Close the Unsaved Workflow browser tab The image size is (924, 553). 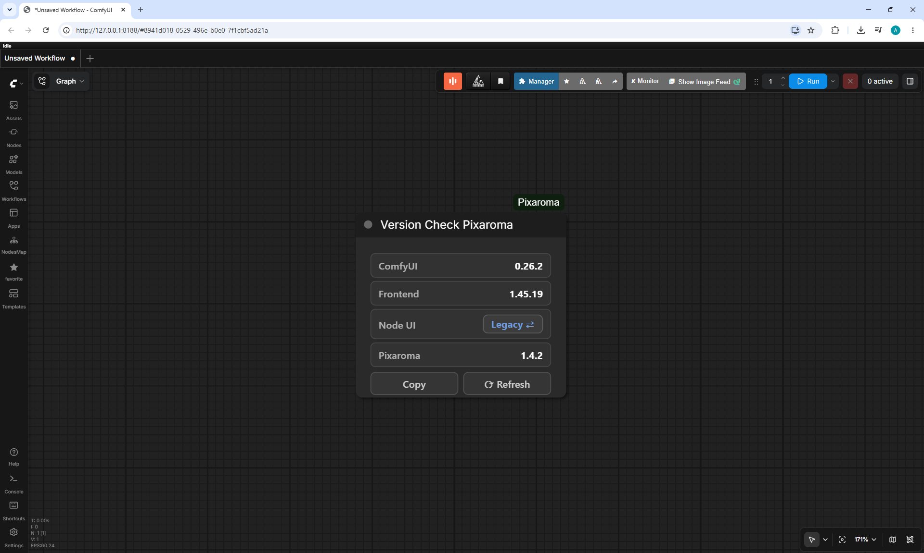coord(123,10)
